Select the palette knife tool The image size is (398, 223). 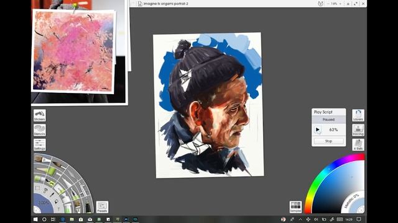pos(72,174)
